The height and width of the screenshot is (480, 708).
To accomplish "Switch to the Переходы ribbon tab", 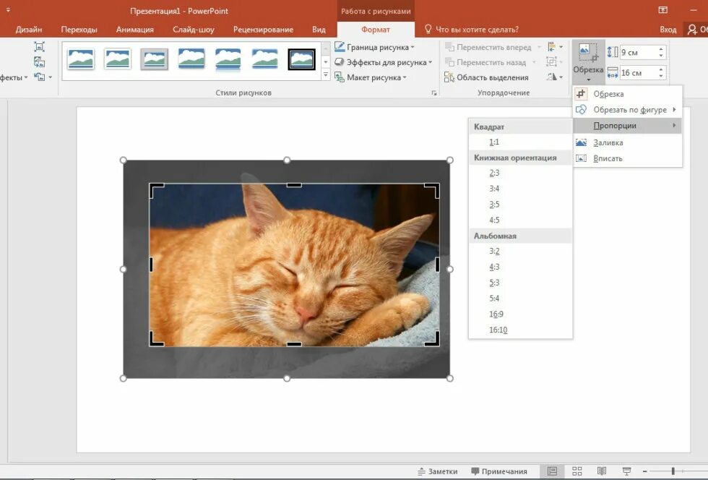I will point(79,30).
